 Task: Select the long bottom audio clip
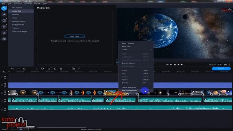[120, 108]
